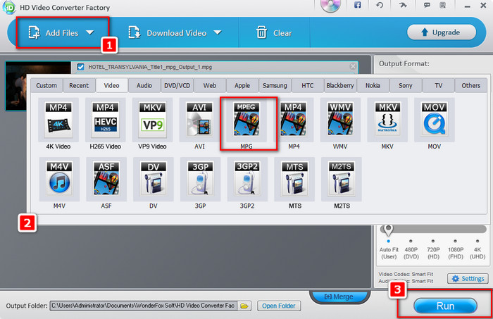The image size is (493, 319).
Task: Open the Recent formats tab
Action: (x=79, y=85)
